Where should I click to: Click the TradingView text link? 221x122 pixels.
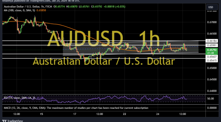click(x=15, y=121)
